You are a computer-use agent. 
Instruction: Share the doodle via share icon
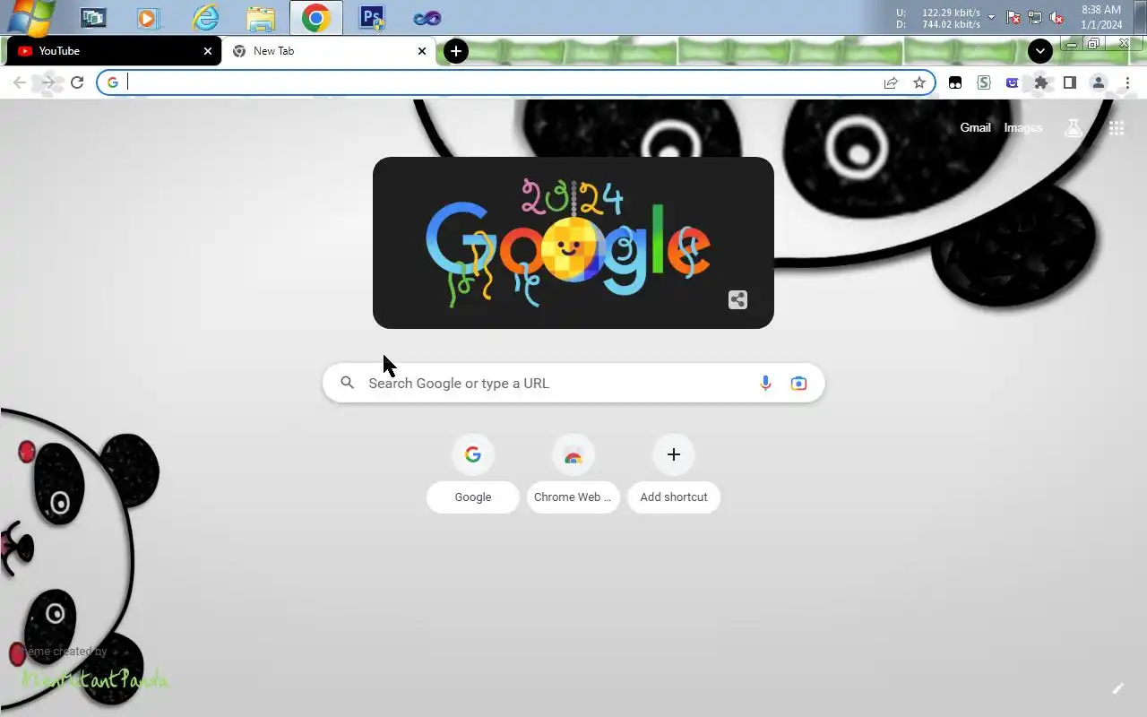point(737,299)
